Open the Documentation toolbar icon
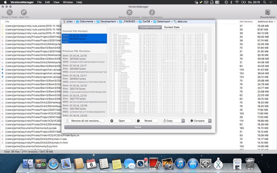This screenshot has height=173, width=277. coord(267,12)
